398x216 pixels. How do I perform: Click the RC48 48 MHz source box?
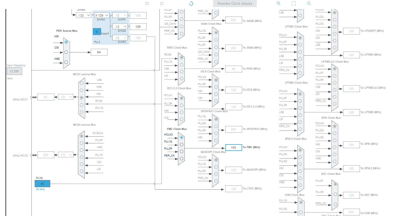click(42, 184)
